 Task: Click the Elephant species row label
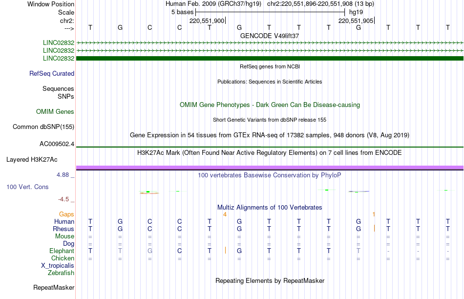pyautogui.click(x=62, y=251)
